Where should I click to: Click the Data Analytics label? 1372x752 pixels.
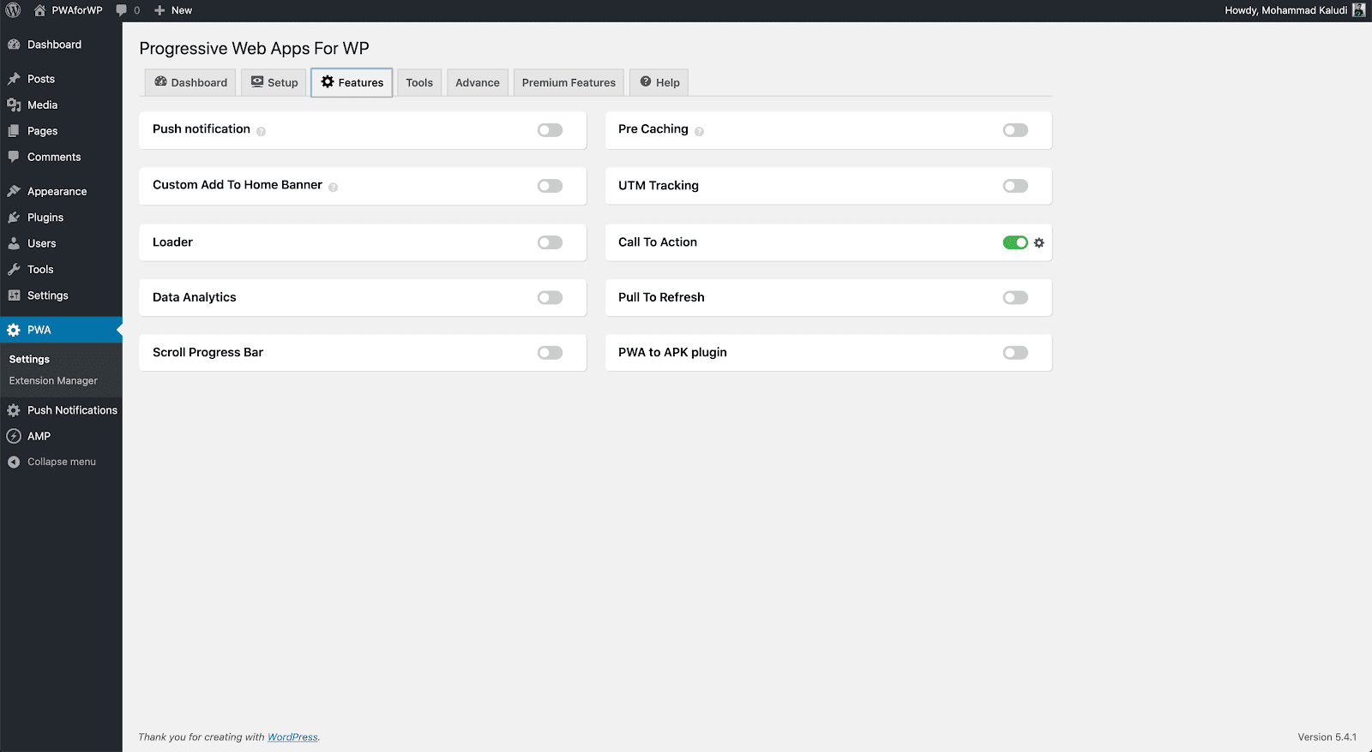click(195, 297)
